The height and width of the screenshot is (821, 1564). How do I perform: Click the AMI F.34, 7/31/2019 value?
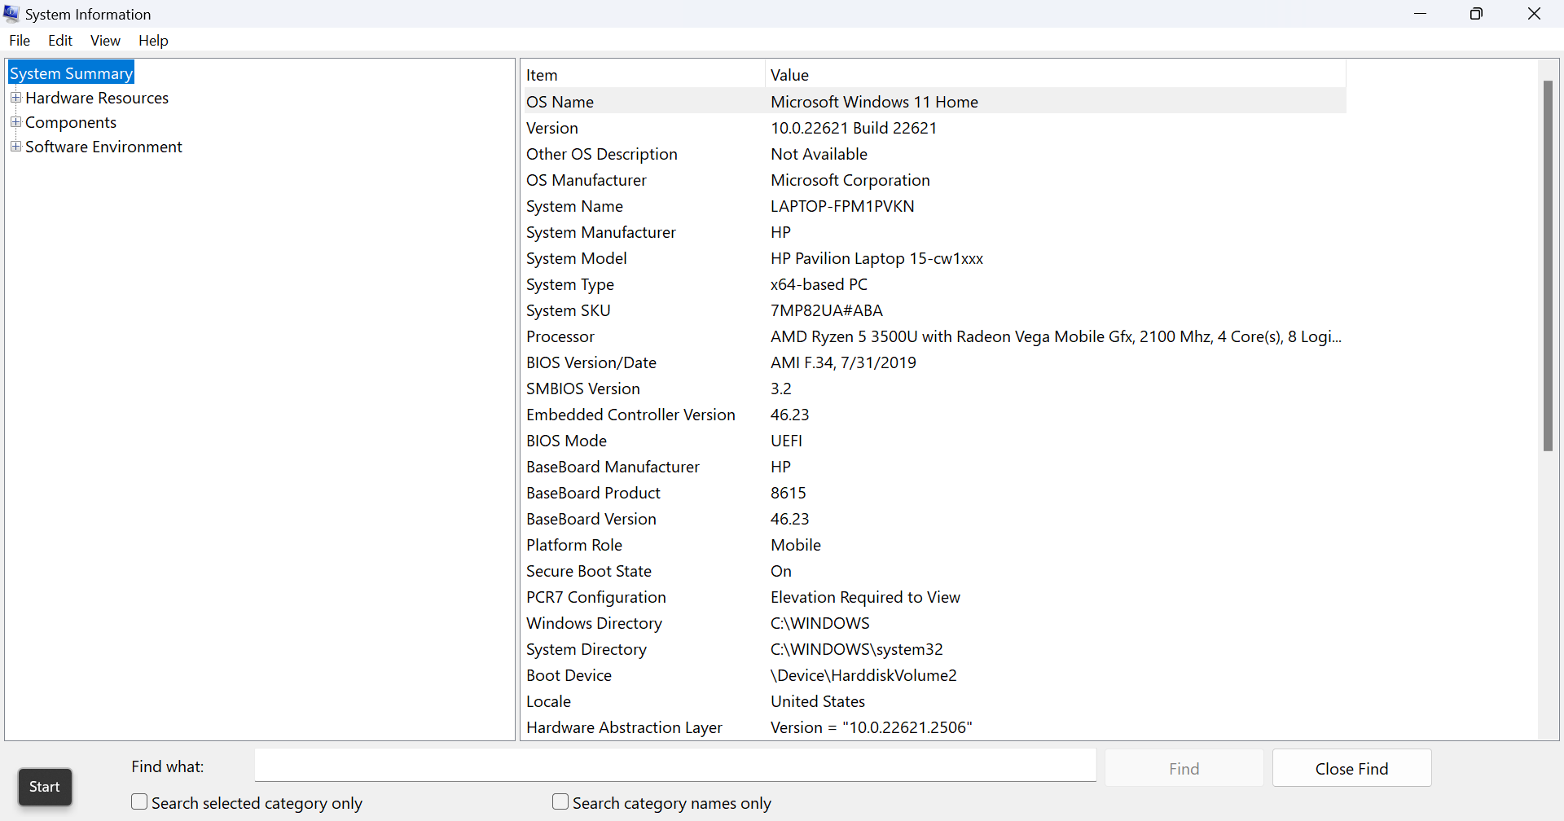pyautogui.click(x=843, y=362)
